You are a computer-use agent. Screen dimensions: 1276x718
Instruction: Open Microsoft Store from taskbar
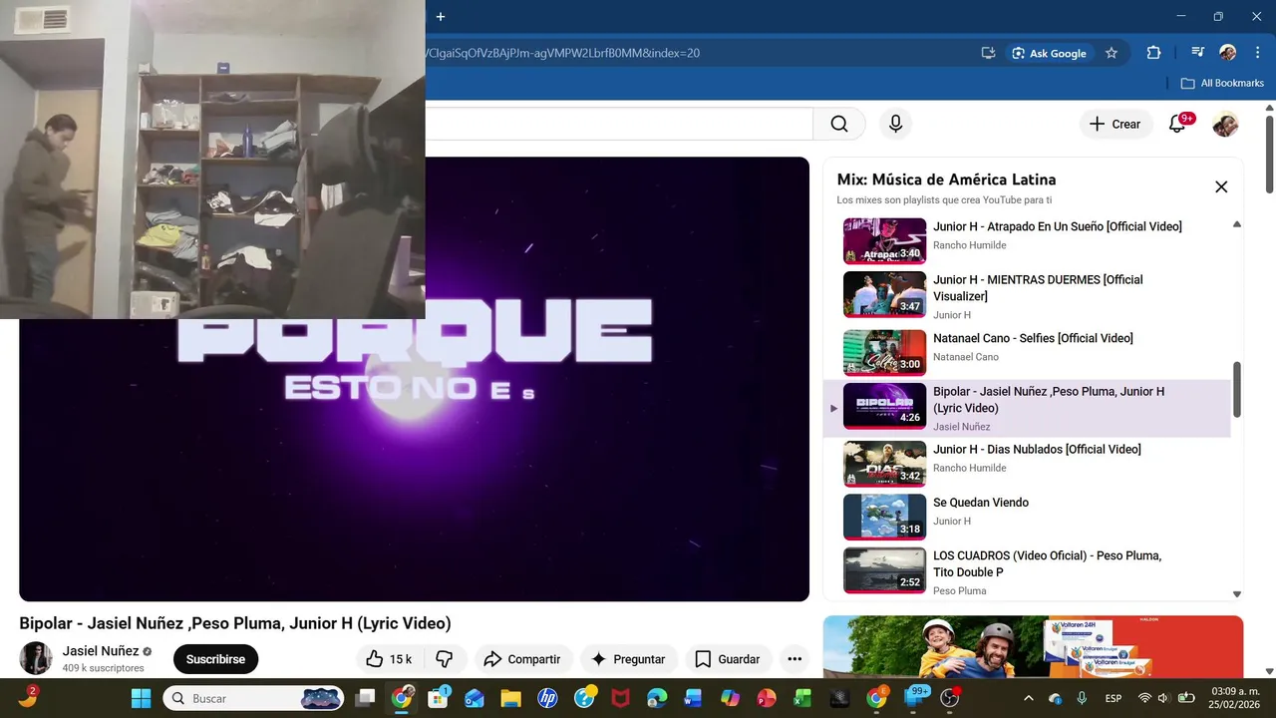(438, 698)
